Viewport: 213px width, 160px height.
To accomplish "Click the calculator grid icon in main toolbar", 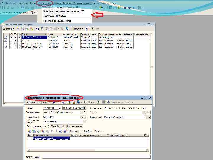I will coord(110,8).
